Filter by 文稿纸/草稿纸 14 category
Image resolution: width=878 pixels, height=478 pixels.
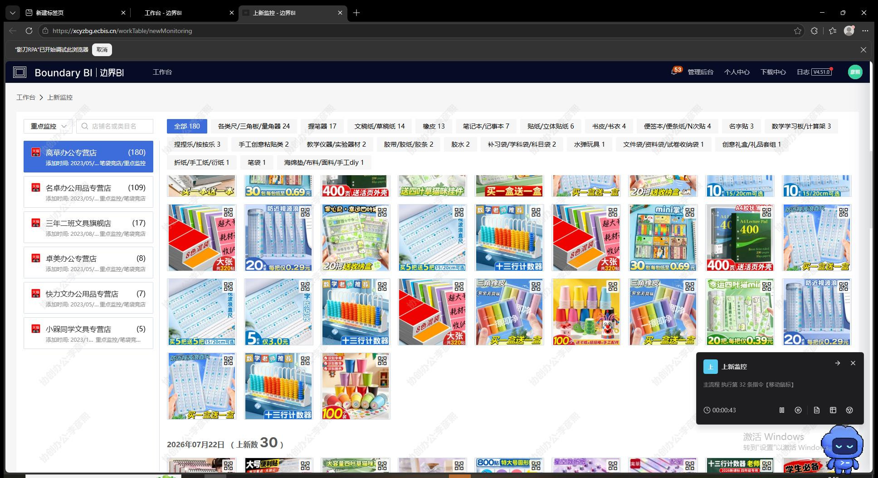click(x=380, y=126)
